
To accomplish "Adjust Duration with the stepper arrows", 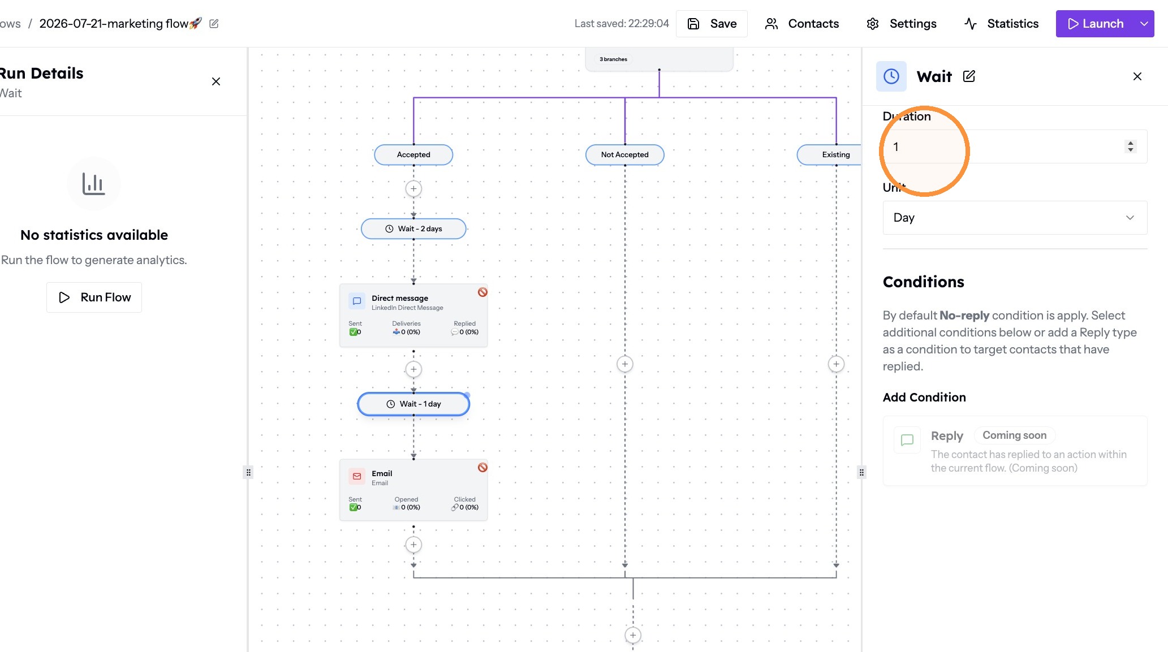I will (1131, 147).
